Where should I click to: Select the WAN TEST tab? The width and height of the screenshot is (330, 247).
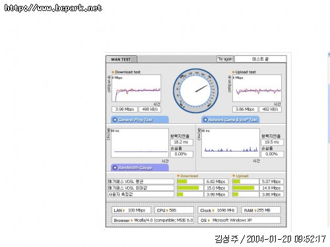(x=121, y=59)
